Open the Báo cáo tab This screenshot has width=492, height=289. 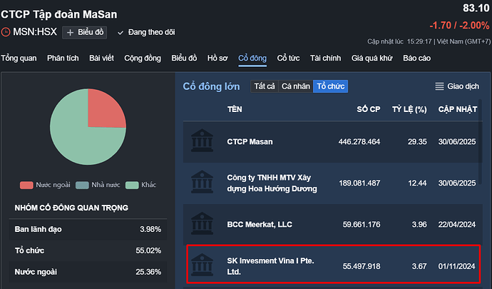coord(416,58)
